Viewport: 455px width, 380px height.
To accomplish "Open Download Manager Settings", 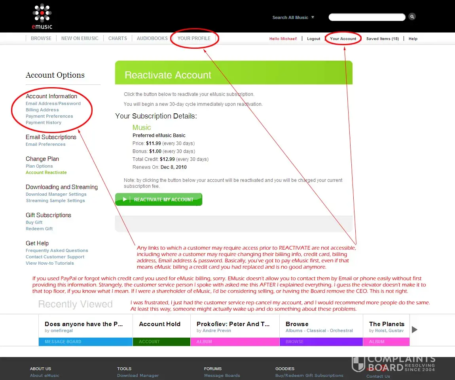I will [x=56, y=194].
